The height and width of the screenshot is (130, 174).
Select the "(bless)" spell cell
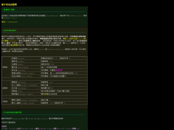point(26,58)
